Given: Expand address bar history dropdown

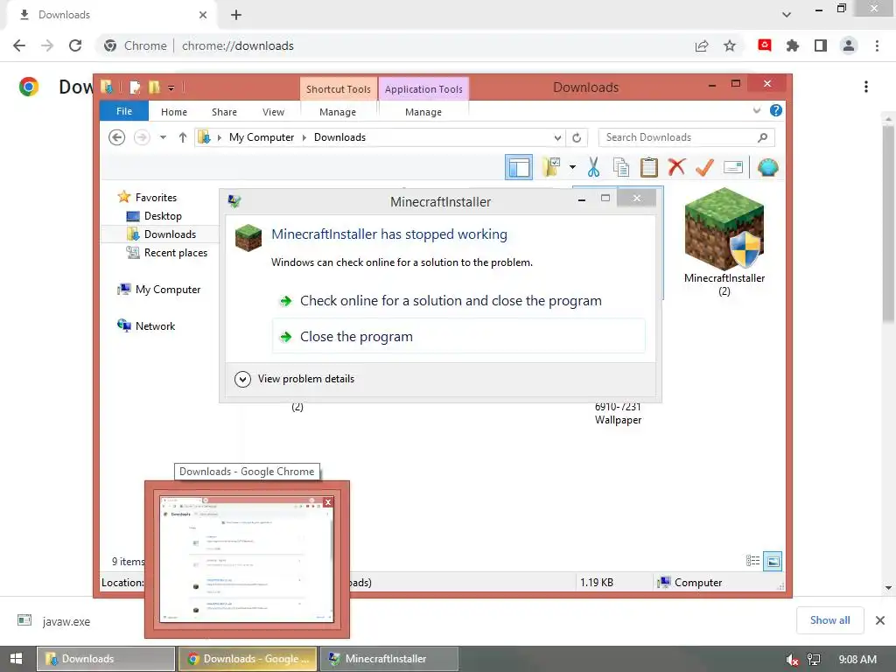Looking at the screenshot, I should [x=557, y=137].
